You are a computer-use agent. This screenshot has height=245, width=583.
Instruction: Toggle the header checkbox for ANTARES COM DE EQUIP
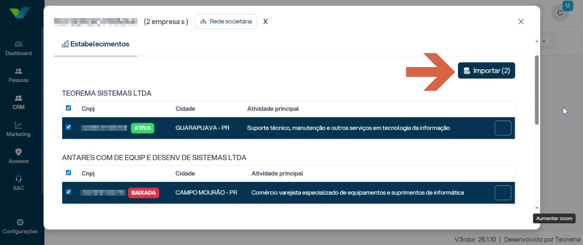68,173
